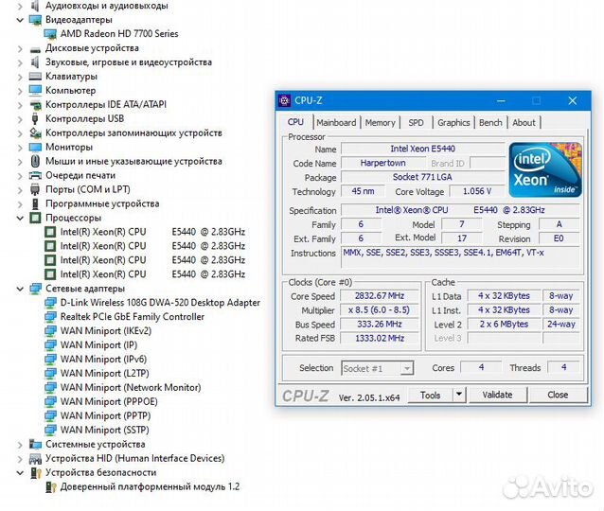The height and width of the screenshot is (511, 604).
Task: Click the Intel Xeon inside logo
Action: 545,169
